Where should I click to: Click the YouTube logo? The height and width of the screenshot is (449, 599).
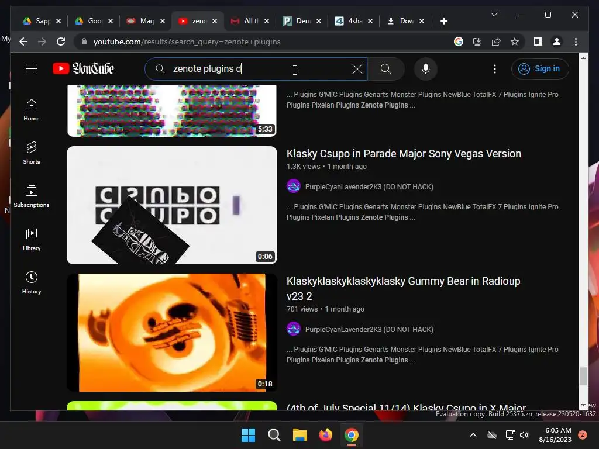pos(83,69)
